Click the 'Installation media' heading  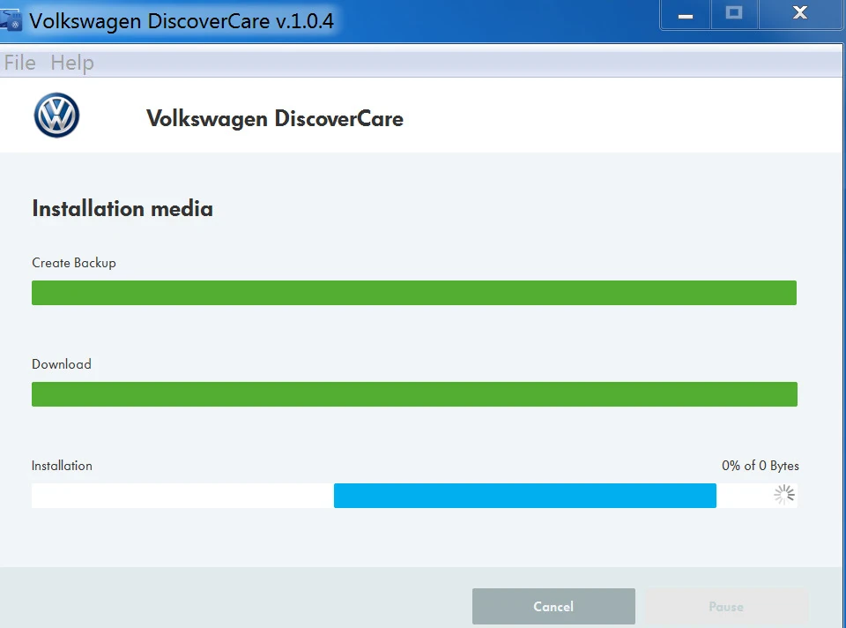coord(122,208)
